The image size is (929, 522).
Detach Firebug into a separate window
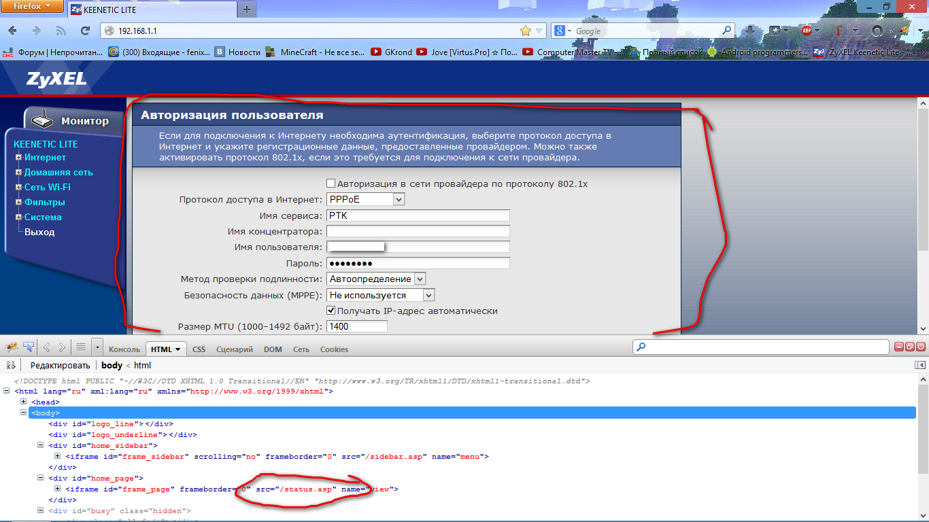(910, 347)
